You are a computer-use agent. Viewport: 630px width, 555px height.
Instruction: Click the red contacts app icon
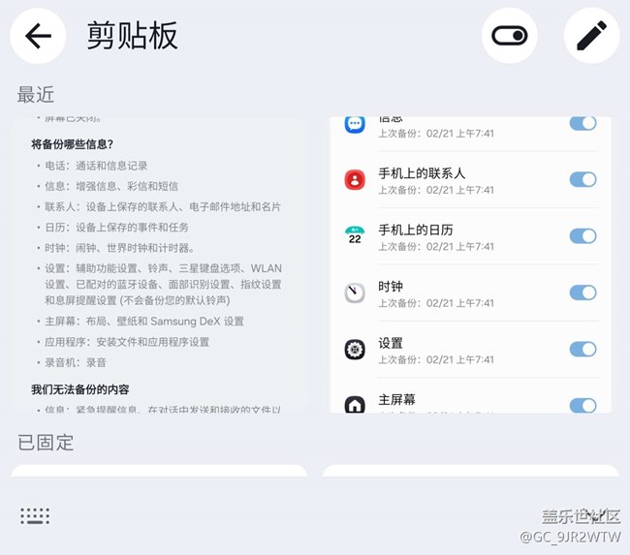click(355, 179)
